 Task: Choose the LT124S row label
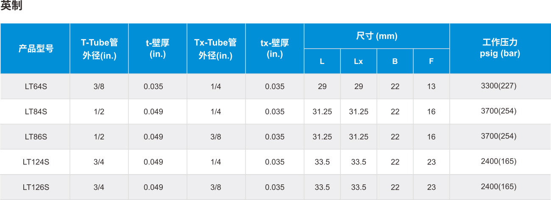tap(36, 162)
